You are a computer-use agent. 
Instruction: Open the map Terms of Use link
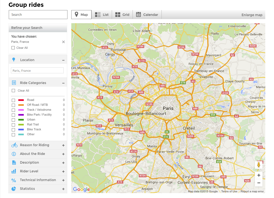point(229,191)
